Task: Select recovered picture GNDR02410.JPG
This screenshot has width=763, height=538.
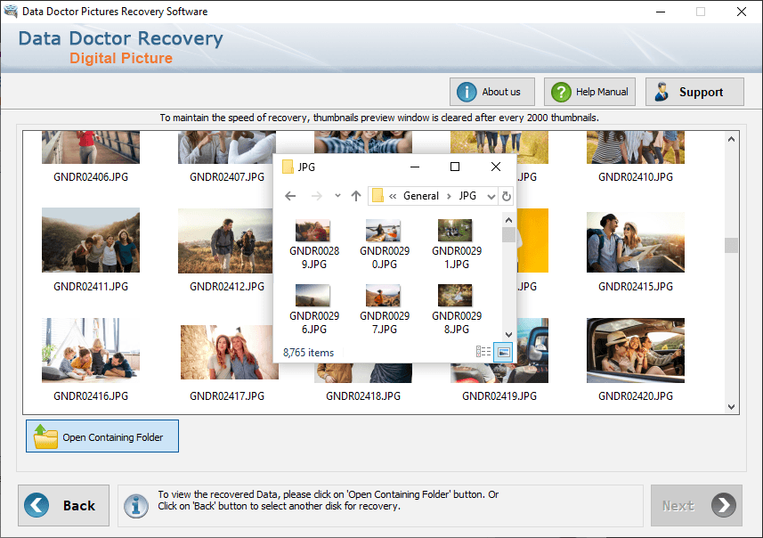Action: [636, 147]
